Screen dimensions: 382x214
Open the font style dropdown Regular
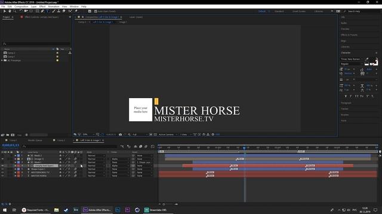(x=352, y=64)
